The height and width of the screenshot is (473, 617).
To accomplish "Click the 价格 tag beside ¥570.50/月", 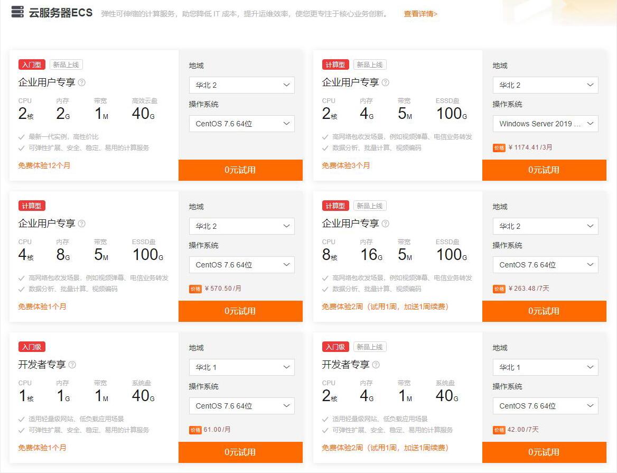I will (195, 289).
